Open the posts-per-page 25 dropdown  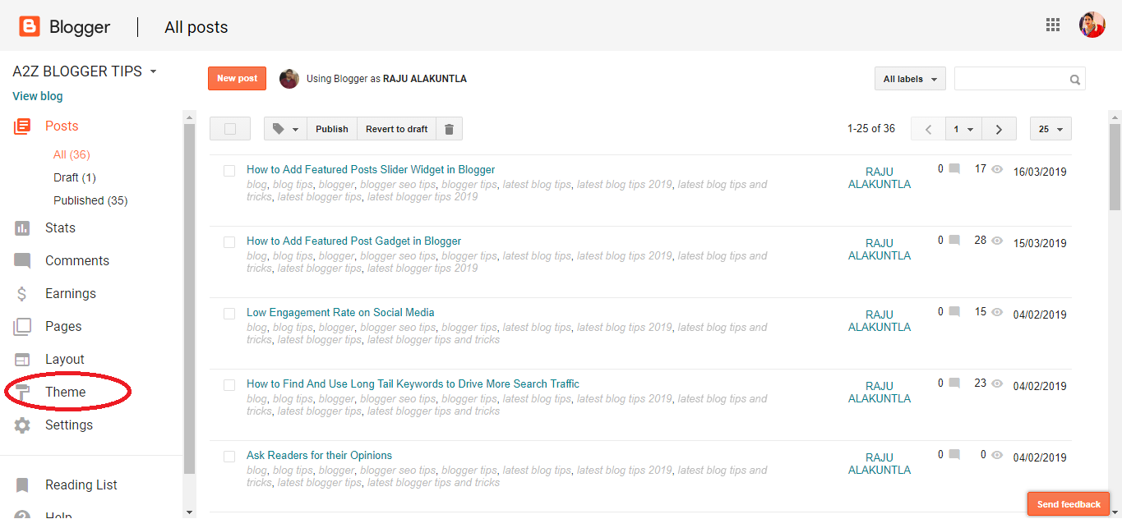pos(1050,128)
